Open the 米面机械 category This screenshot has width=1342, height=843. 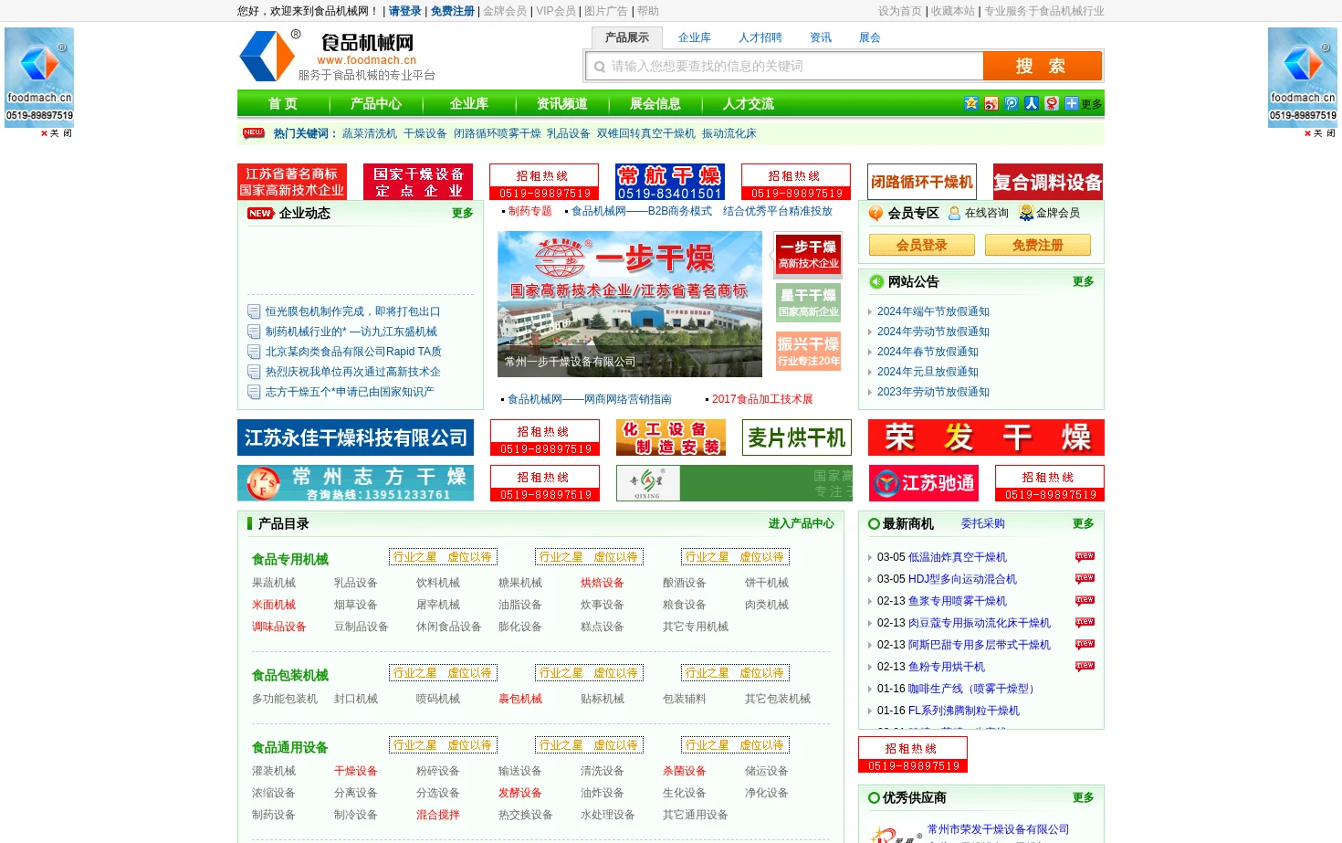point(274,605)
